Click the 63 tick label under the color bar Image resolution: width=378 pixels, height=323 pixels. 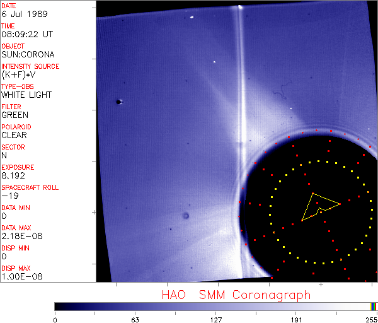pyautogui.click(x=134, y=319)
